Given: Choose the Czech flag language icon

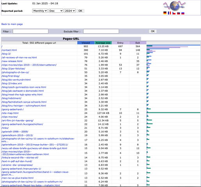Looking at the screenshot, I should click(x=174, y=13).
